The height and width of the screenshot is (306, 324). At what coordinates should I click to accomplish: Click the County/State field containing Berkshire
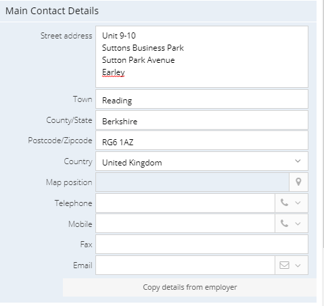(x=202, y=120)
